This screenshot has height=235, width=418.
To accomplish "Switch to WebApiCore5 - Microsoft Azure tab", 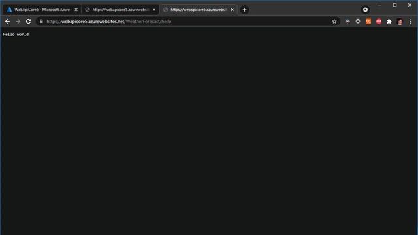I will click(42, 10).
